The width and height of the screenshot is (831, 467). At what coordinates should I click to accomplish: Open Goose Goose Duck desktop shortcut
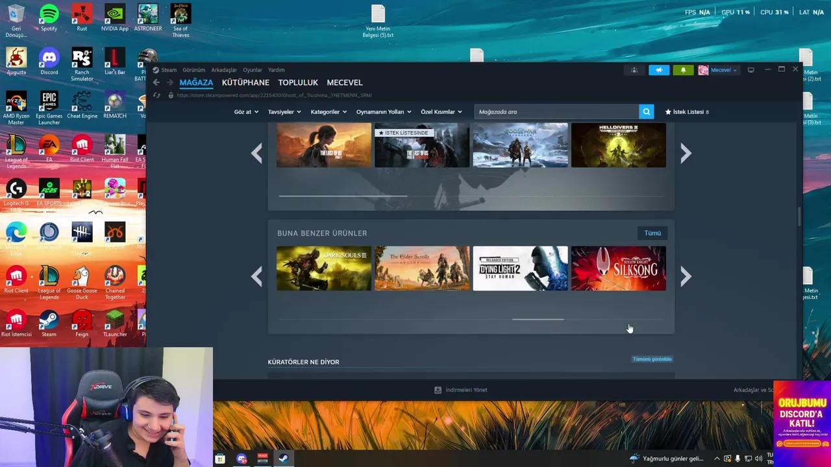tap(82, 283)
